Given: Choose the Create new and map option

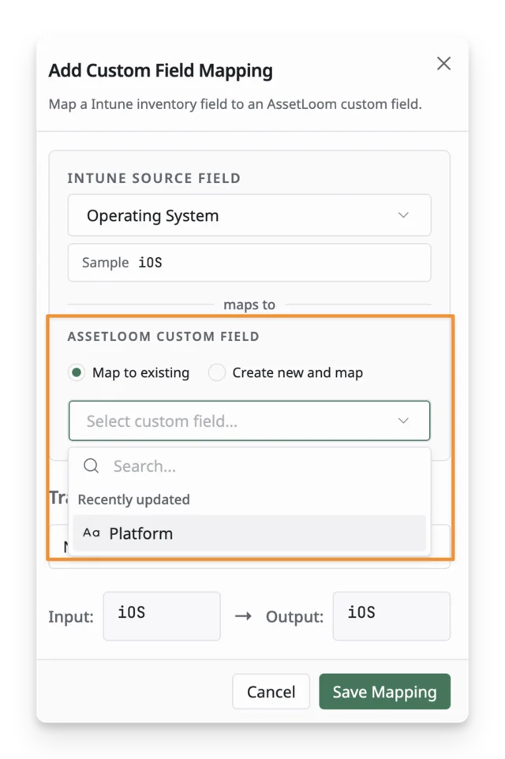Looking at the screenshot, I should coord(216,372).
